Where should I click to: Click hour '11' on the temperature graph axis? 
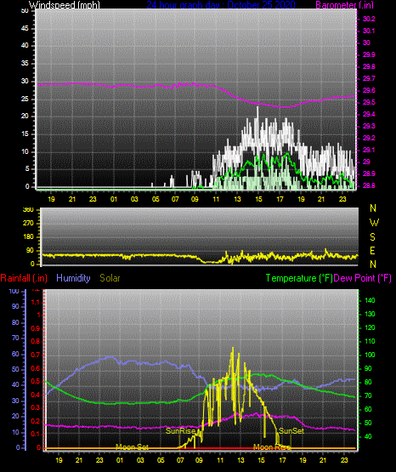220,460
